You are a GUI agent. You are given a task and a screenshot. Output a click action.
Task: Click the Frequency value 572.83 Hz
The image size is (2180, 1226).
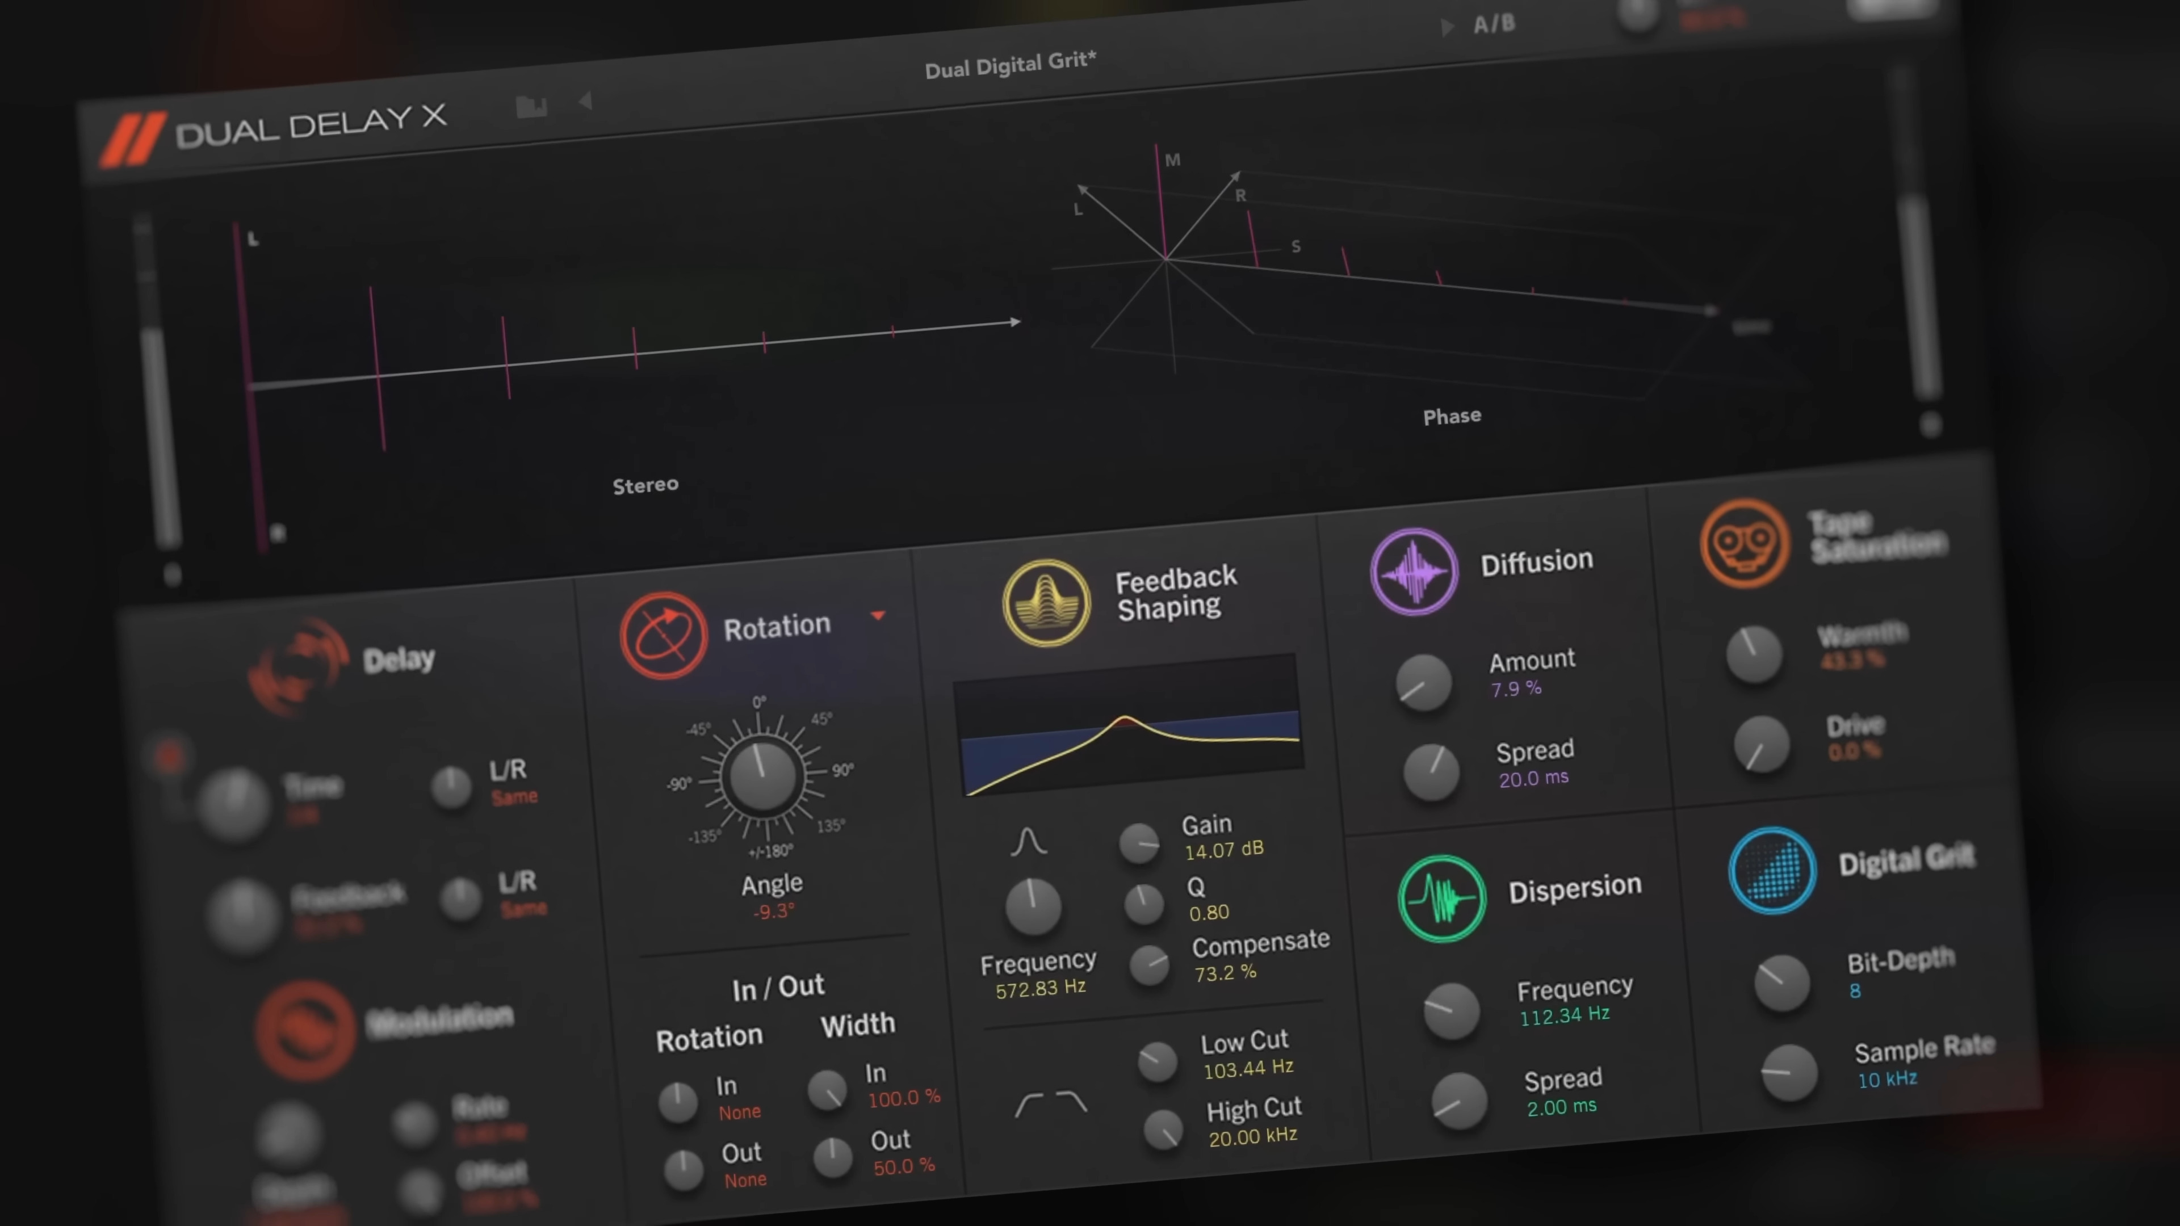click(x=1040, y=988)
